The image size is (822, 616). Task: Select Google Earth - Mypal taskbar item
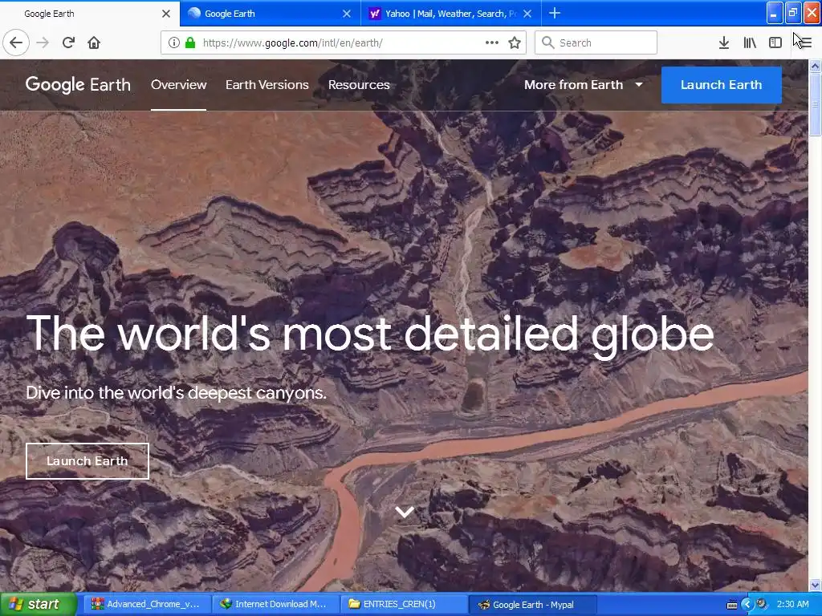(532, 605)
